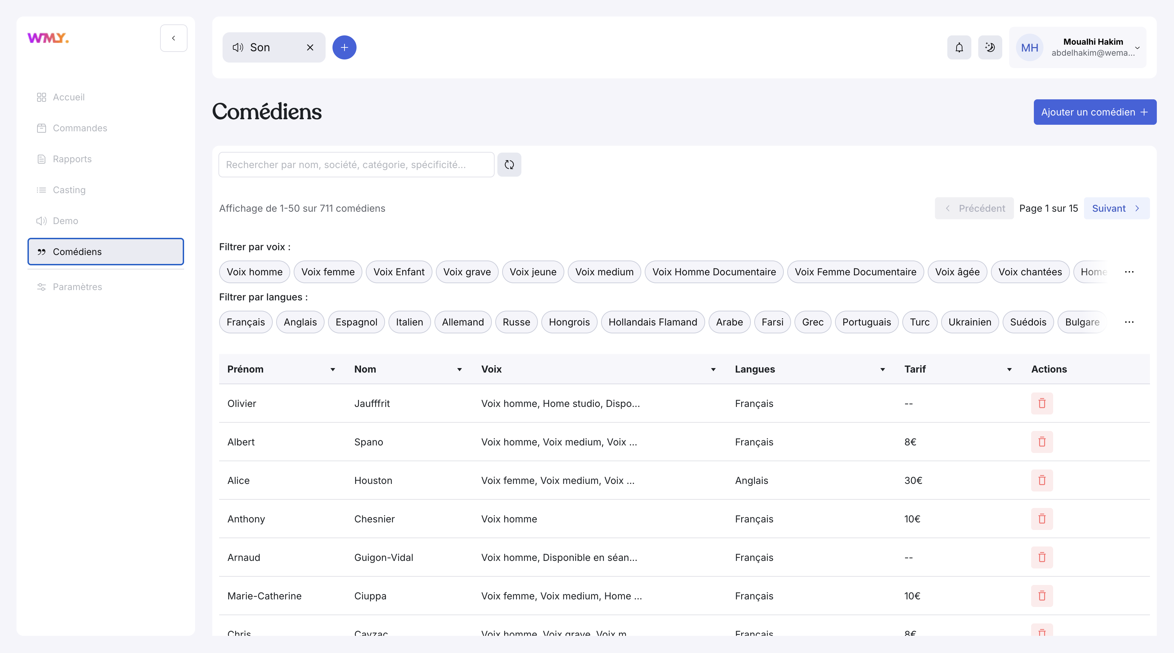Delete comedian Olivier Jaufffrit
Screen dimensions: 1174x653
[x=1042, y=403]
